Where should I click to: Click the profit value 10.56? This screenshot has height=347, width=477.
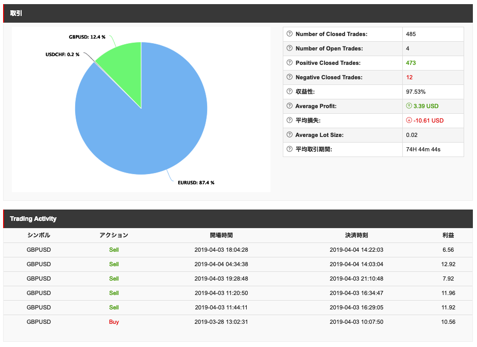coord(448,322)
